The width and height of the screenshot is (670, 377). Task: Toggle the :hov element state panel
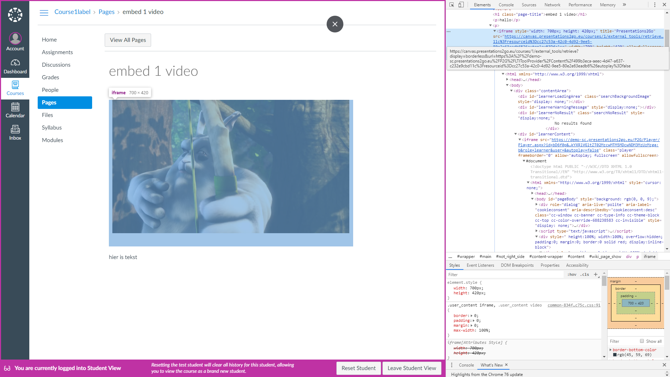(572, 274)
